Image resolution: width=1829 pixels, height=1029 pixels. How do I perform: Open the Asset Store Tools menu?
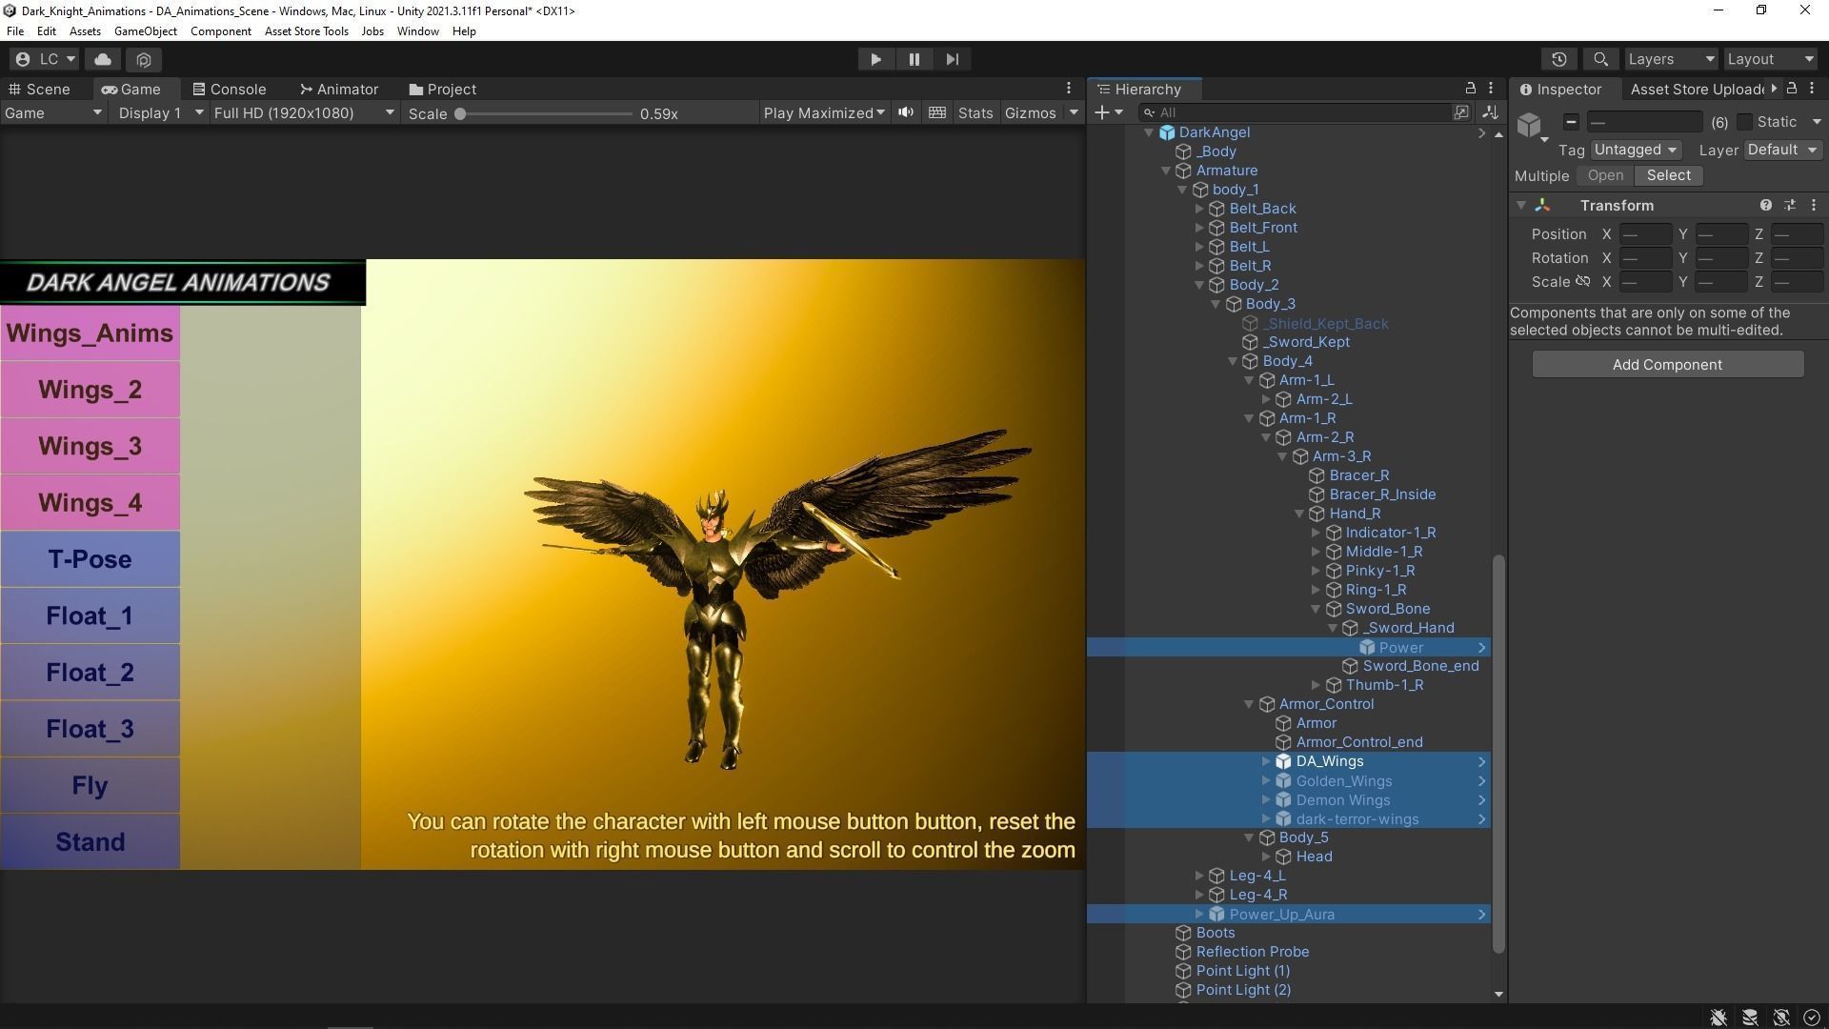(307, 31)
